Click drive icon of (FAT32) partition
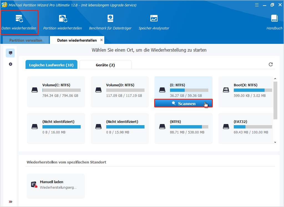284x207 pixels. (x=226, y=127)
